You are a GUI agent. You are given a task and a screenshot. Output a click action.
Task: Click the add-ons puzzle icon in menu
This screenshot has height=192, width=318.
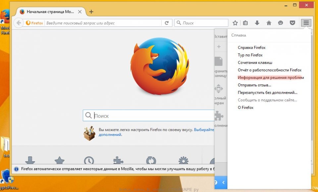click(219, 116)
